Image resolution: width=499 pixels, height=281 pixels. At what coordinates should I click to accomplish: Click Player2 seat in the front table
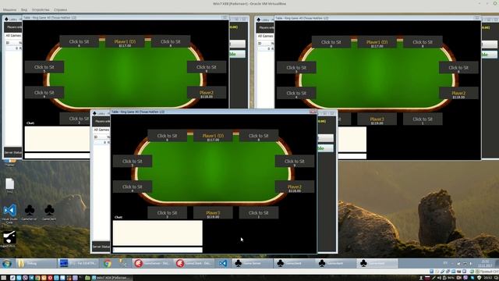pos(295,187)
